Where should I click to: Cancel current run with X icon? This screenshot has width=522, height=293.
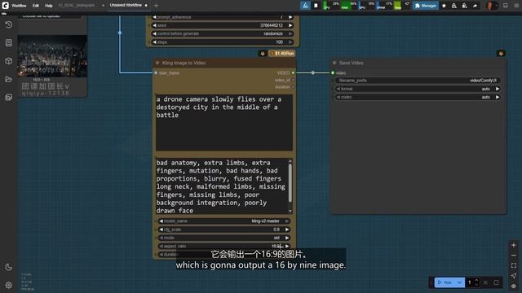pyautogui.click(x=486, y=282)
